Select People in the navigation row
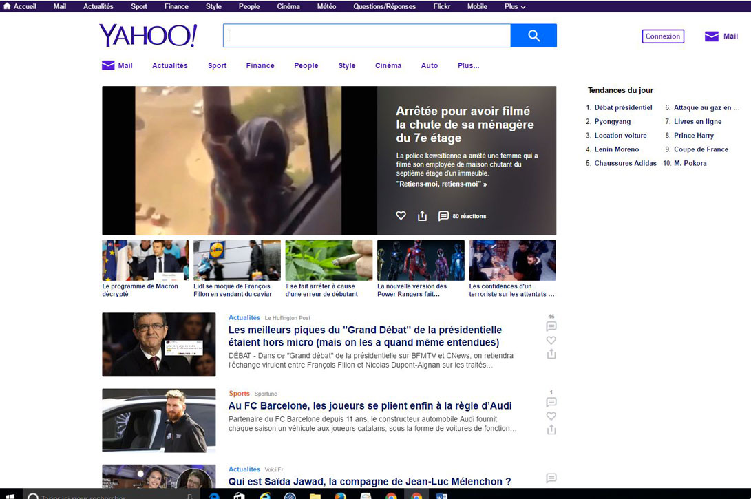This screenshot has height=499, width=751. click(306, 65)
